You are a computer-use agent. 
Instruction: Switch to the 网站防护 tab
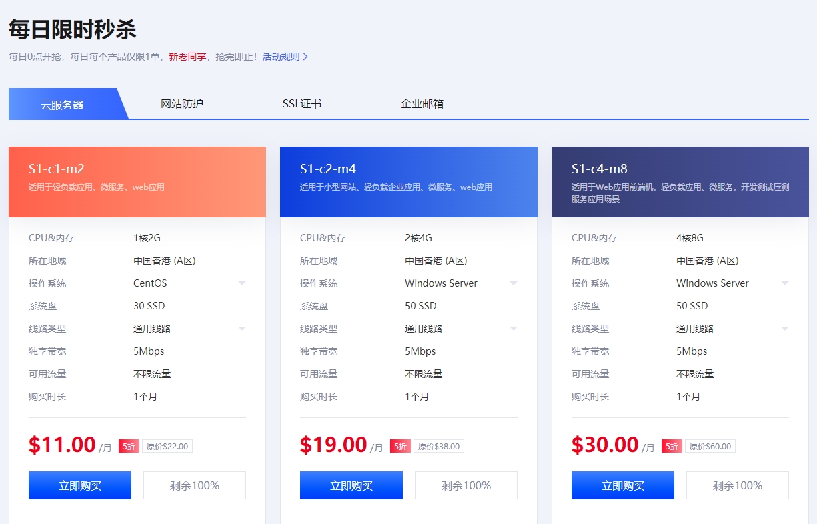tap(182, 103)
